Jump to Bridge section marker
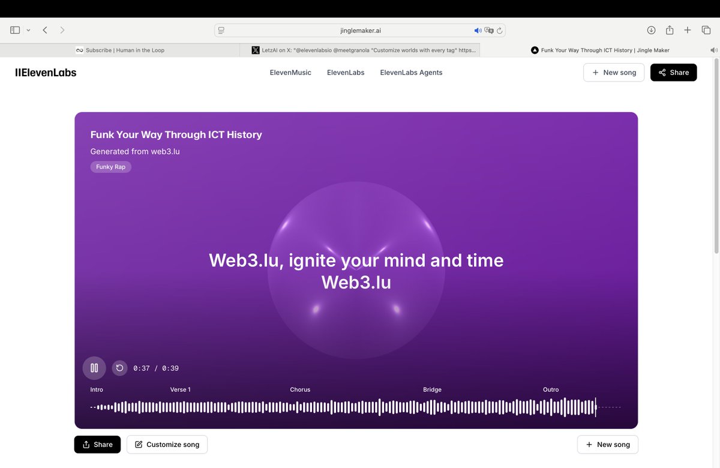The height and width of the screenshot is (468, 720). click(432, 390)
